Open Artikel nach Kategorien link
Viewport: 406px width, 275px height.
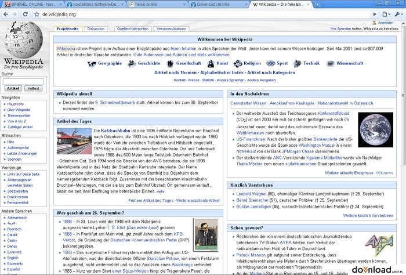(x=271, y=73)
